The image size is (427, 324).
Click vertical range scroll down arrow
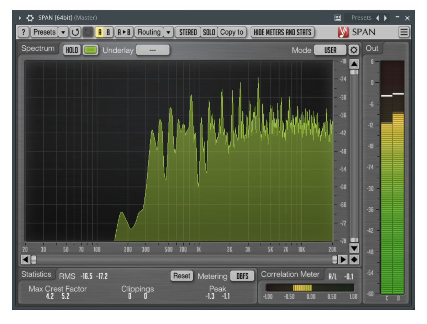(354, 248)
